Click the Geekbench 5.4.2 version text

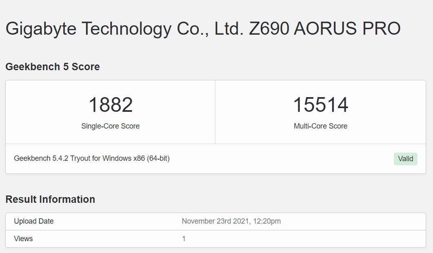(x=41, y=158)
